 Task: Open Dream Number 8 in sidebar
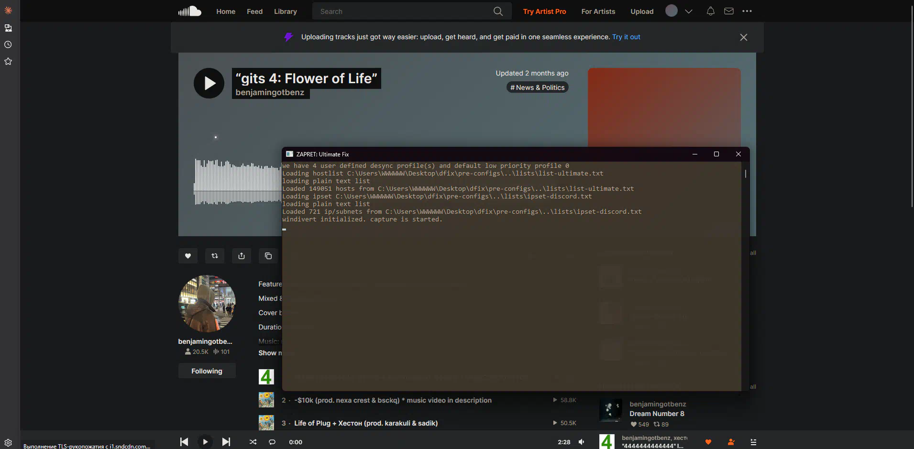click(657, 414)
